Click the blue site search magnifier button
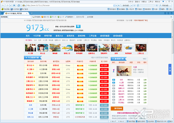This screenshot has width=174, height=123. [x=78, y=26]
